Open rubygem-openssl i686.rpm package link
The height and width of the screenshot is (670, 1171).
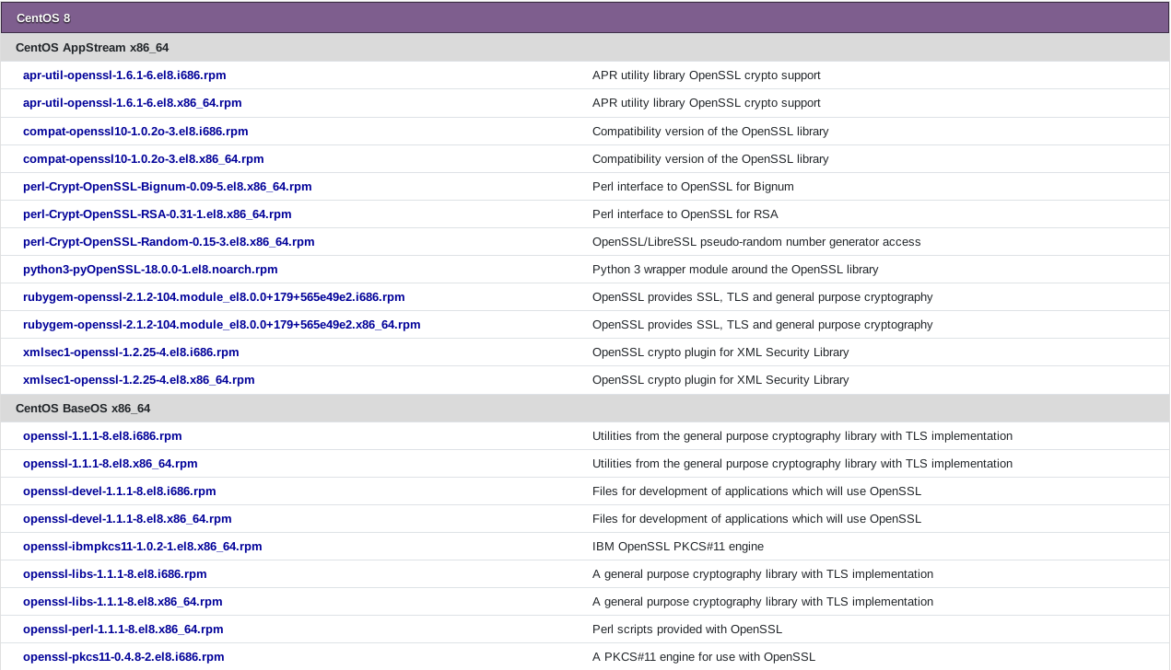click(214, 297)
